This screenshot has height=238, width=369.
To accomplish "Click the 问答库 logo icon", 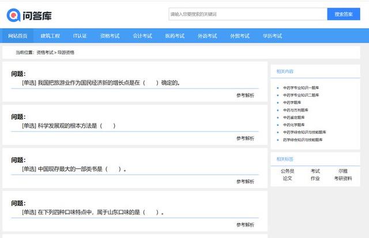I will (x=13, y=16).
